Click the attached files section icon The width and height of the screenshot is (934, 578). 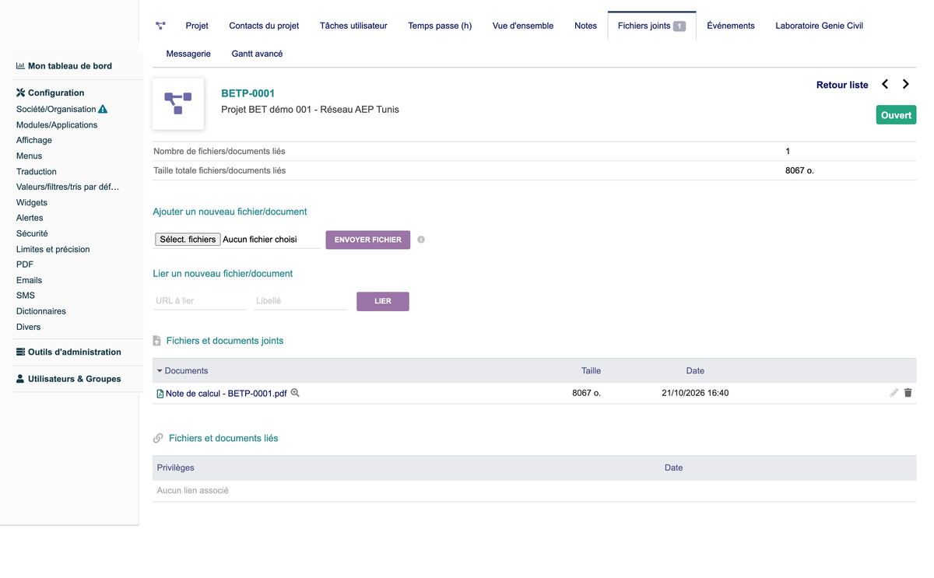pos(157,341)
